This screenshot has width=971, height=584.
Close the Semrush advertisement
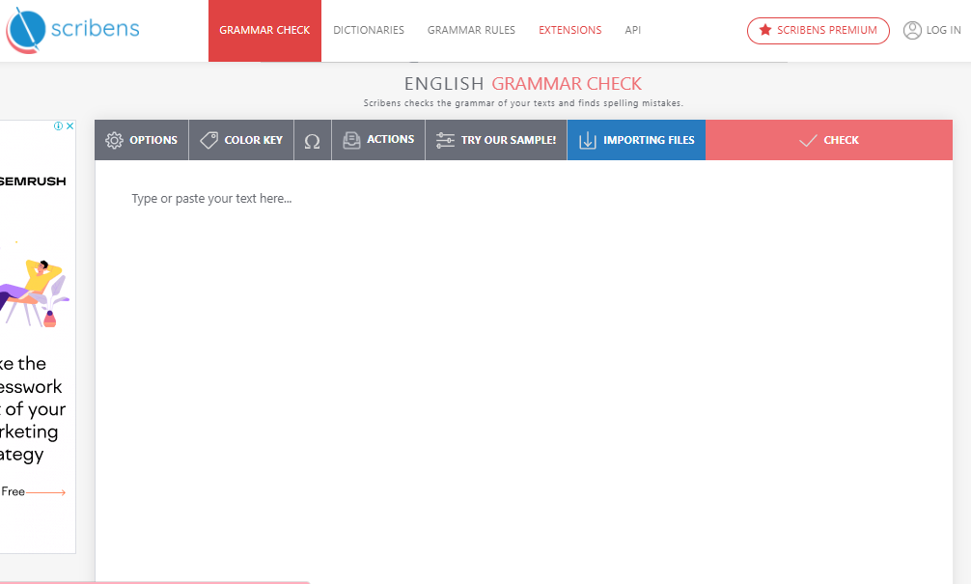coord(69,125)
